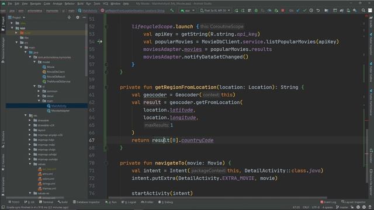374x210 pixels.
Task: Collapse the main package under ui
Action: (39, 101)
